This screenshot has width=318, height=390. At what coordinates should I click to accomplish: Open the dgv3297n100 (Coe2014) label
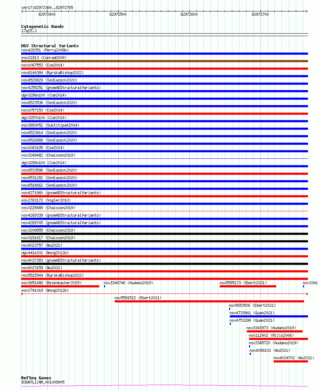click(x=44, y=118)
